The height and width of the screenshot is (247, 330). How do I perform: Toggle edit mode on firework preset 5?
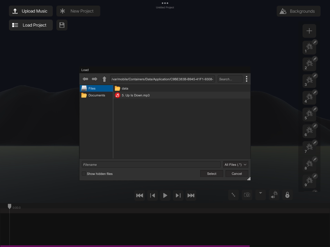click(x=315, y=109)
